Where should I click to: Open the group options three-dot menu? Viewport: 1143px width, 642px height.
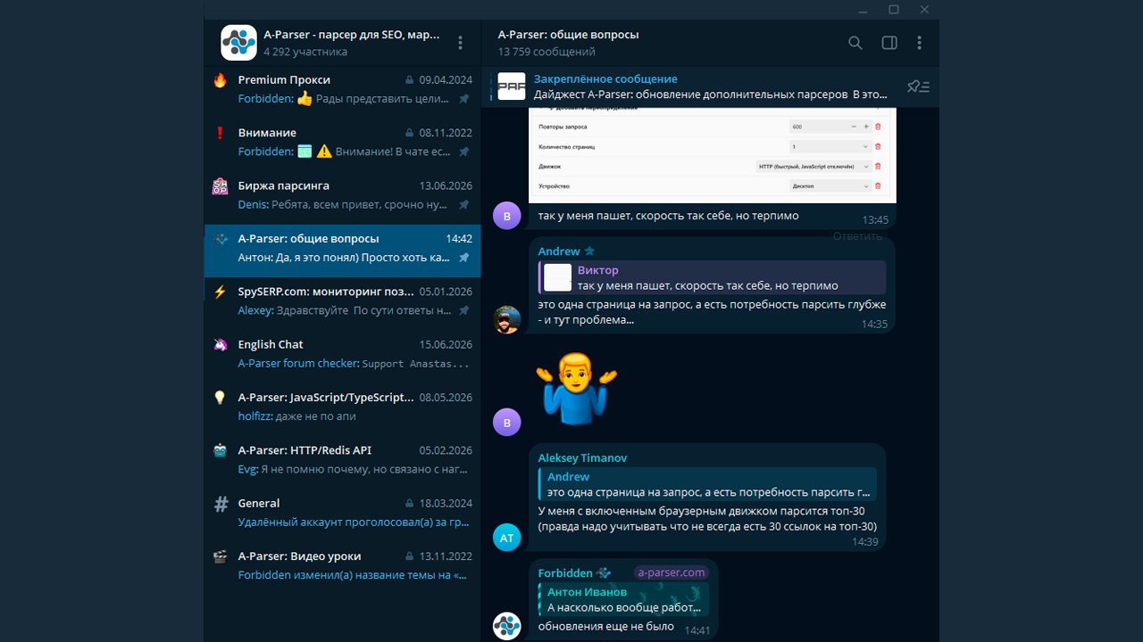(460, 43)
